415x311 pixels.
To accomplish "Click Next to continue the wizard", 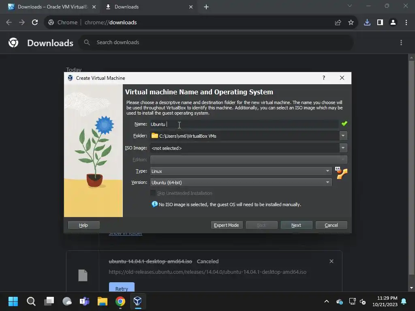I will [x=296, y=225].
